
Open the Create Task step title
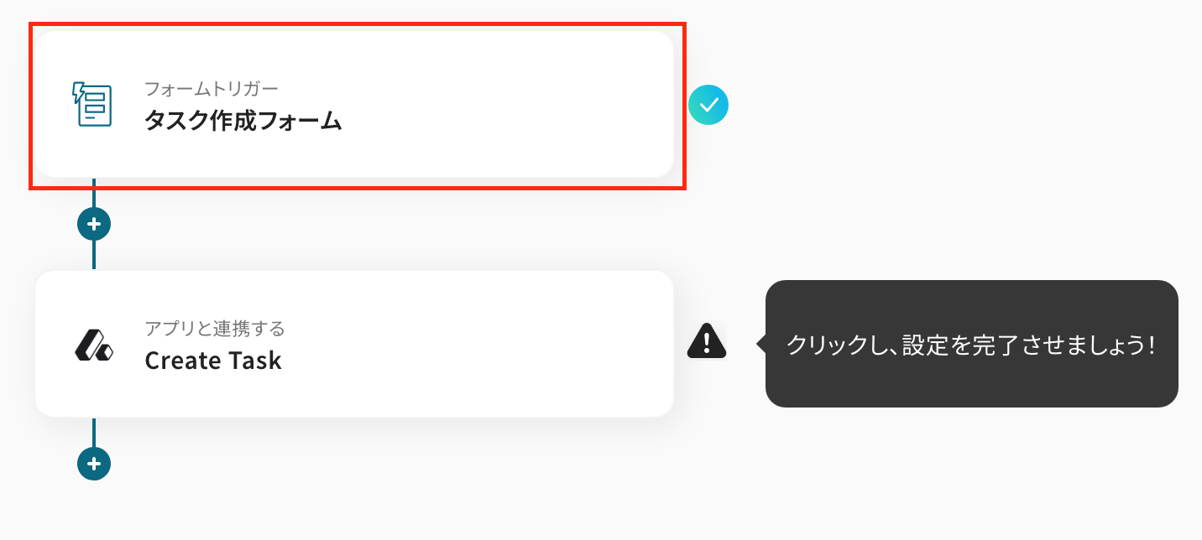pos(213,361)
